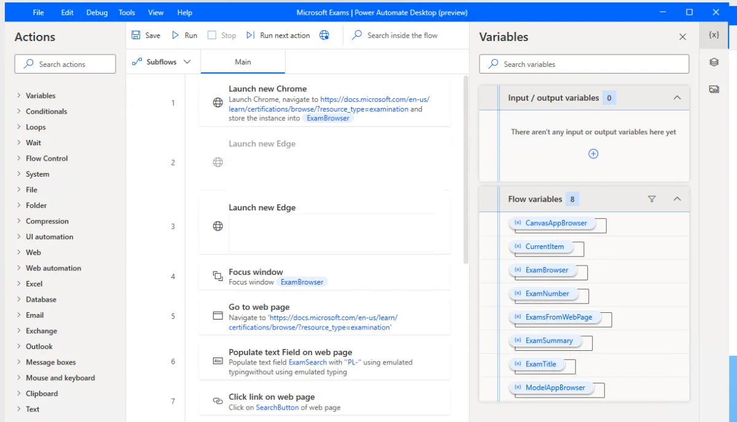
Task: Click the Search actions field
Action: [65, 64]
